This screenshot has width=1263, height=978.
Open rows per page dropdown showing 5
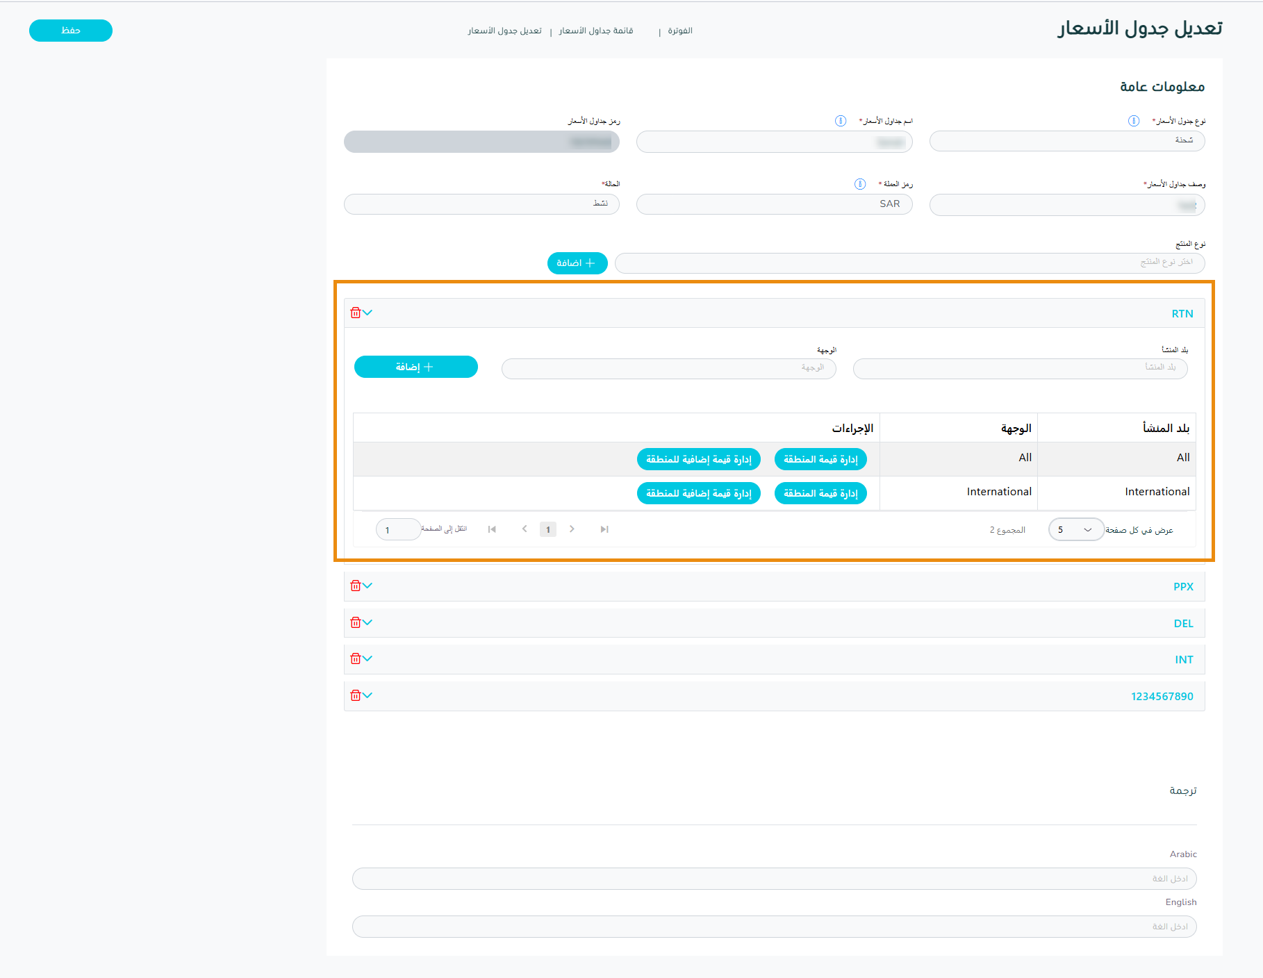[1075, 529]
